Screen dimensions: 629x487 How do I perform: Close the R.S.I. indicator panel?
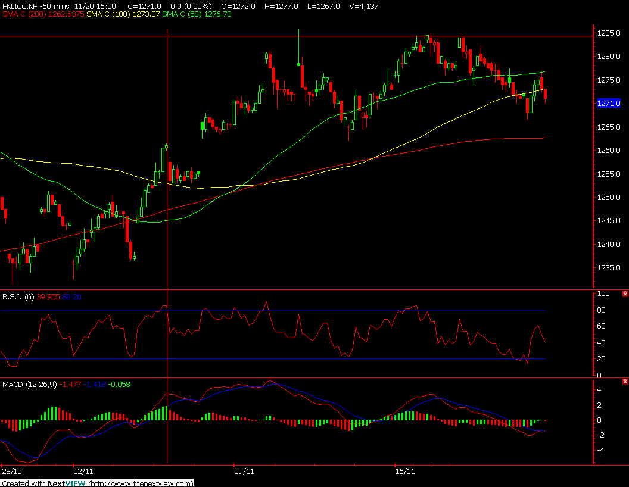(625, 294)
